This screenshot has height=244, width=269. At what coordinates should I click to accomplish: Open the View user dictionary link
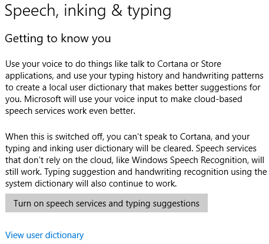[x=45, y=235]
